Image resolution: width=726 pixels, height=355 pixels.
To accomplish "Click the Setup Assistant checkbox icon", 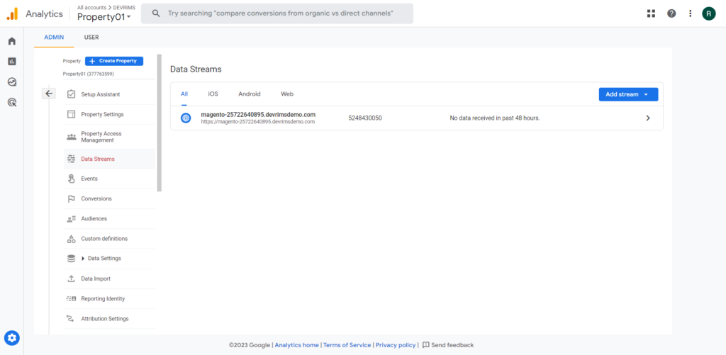I will 72,94.
